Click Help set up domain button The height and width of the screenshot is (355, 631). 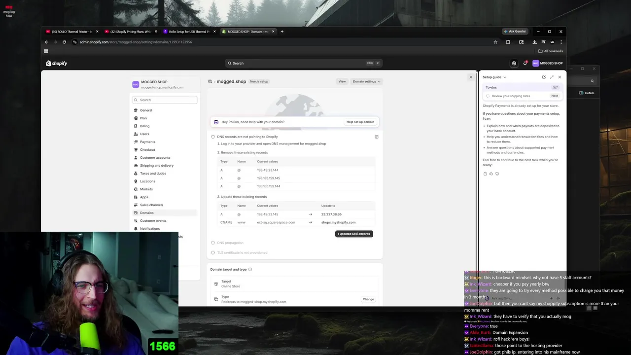[360, 122]
